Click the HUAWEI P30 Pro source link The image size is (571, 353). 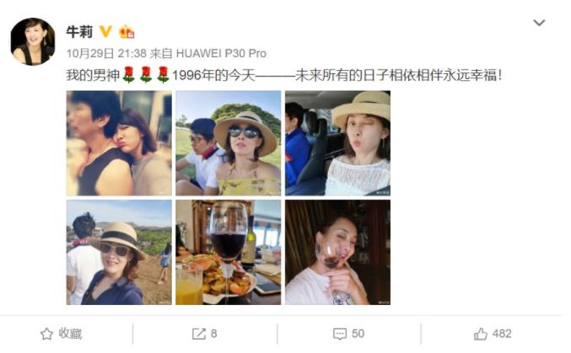(222, 53)
